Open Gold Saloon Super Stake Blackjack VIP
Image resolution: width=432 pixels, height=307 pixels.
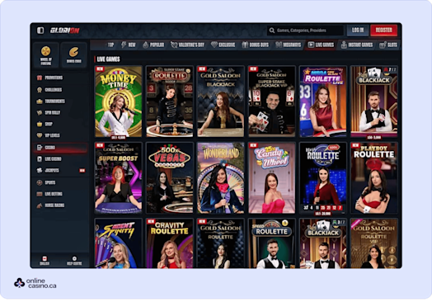click(272, 102)
